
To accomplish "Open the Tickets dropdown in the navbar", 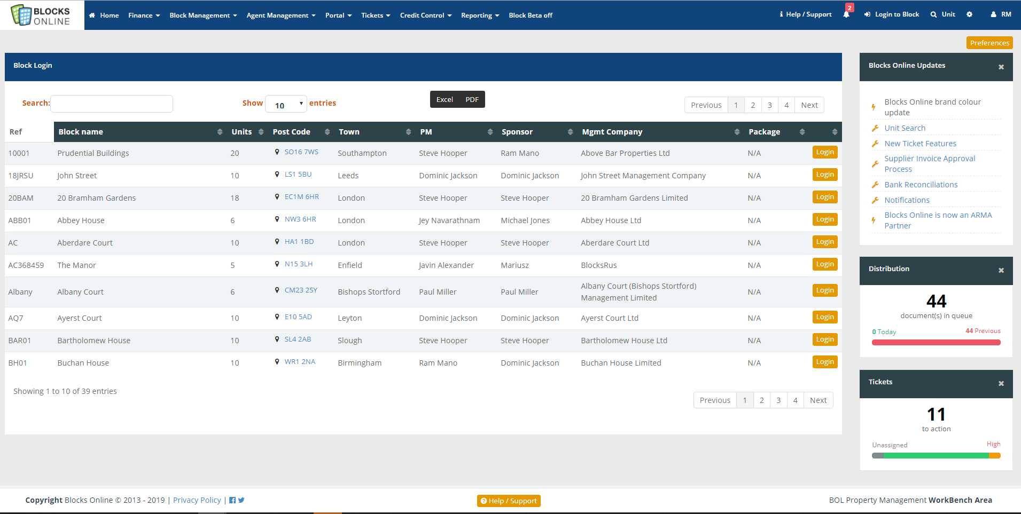I will (376, 15).
